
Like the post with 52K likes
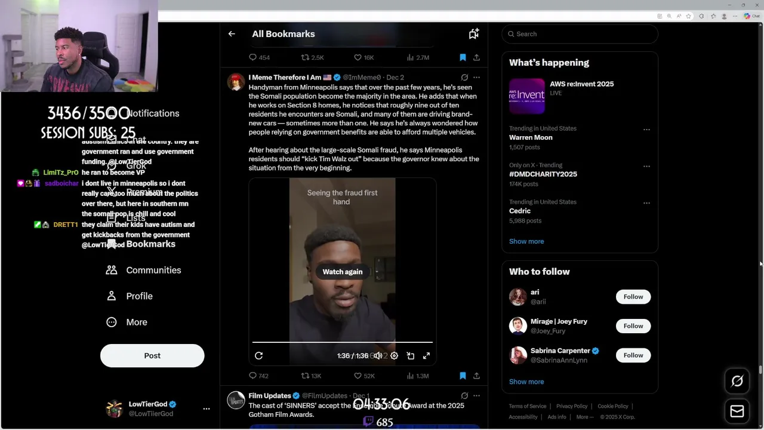(364, 376)
